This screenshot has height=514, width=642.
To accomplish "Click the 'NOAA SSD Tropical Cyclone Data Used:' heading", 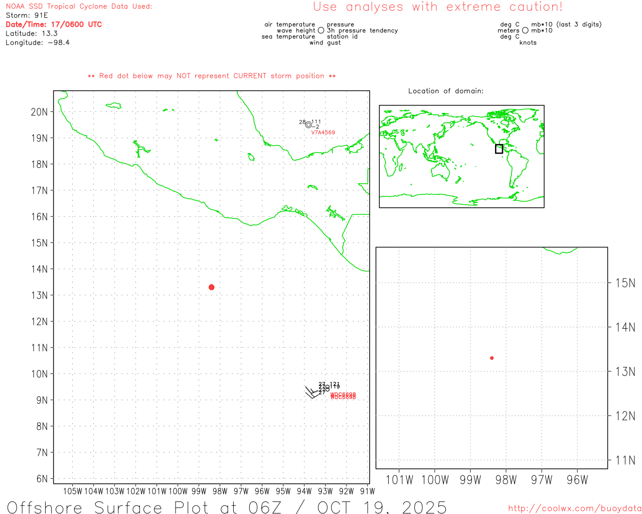I will point(79,7).
